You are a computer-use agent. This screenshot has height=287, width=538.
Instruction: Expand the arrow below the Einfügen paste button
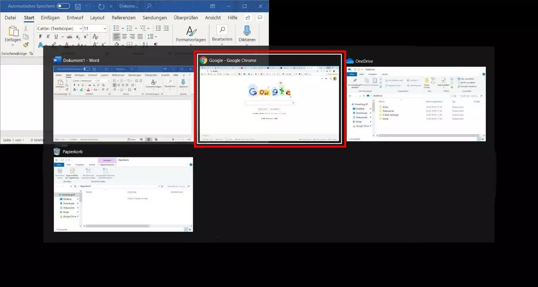[x=13, y=45]
